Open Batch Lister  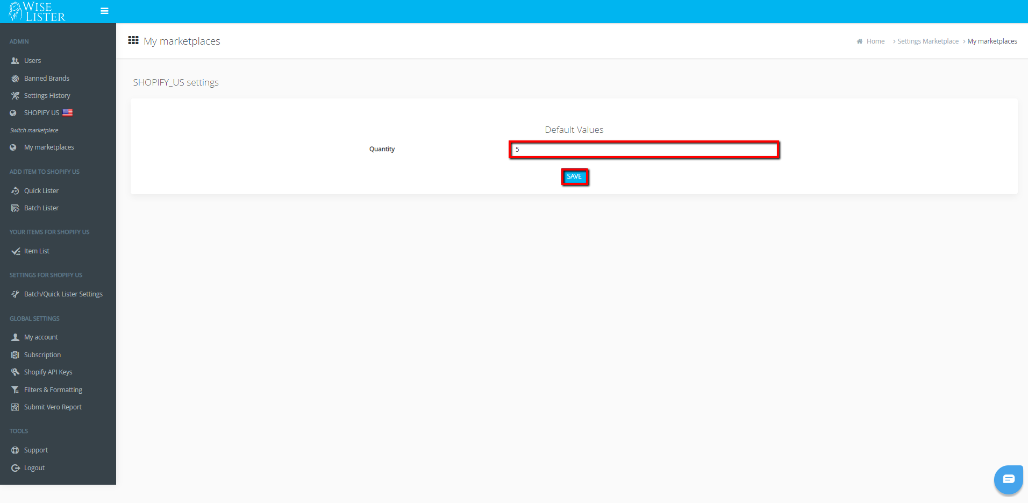click(41, 208)
